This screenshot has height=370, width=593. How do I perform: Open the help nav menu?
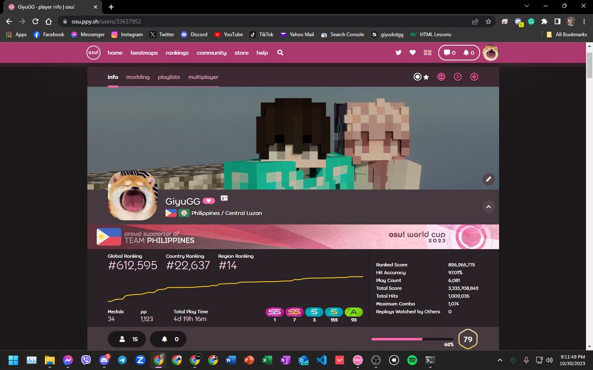pyautogui.click(x=262, y=53)
